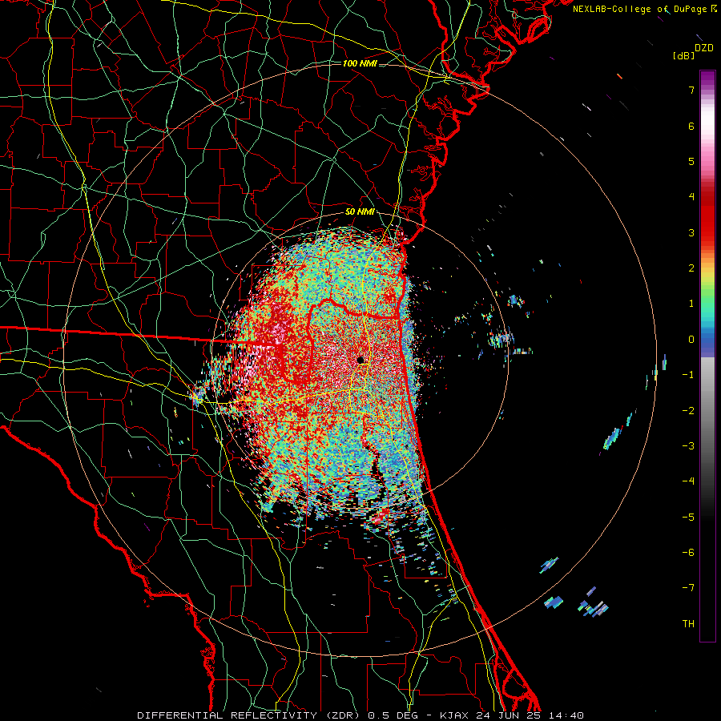Click the 7 dB value on color scale
Image resolution: width=721 pixels, height=721 pixels.
(691, 90)
